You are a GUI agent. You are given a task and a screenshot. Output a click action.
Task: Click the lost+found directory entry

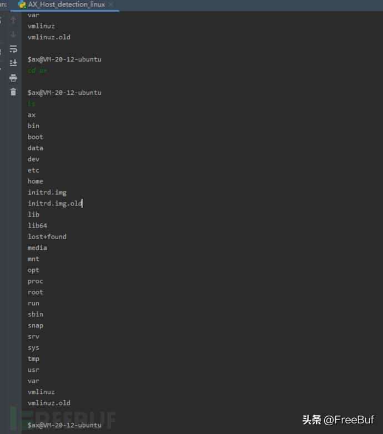click(x=47, y=237)
